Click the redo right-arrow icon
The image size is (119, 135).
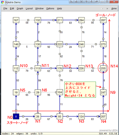click(107, 8)
